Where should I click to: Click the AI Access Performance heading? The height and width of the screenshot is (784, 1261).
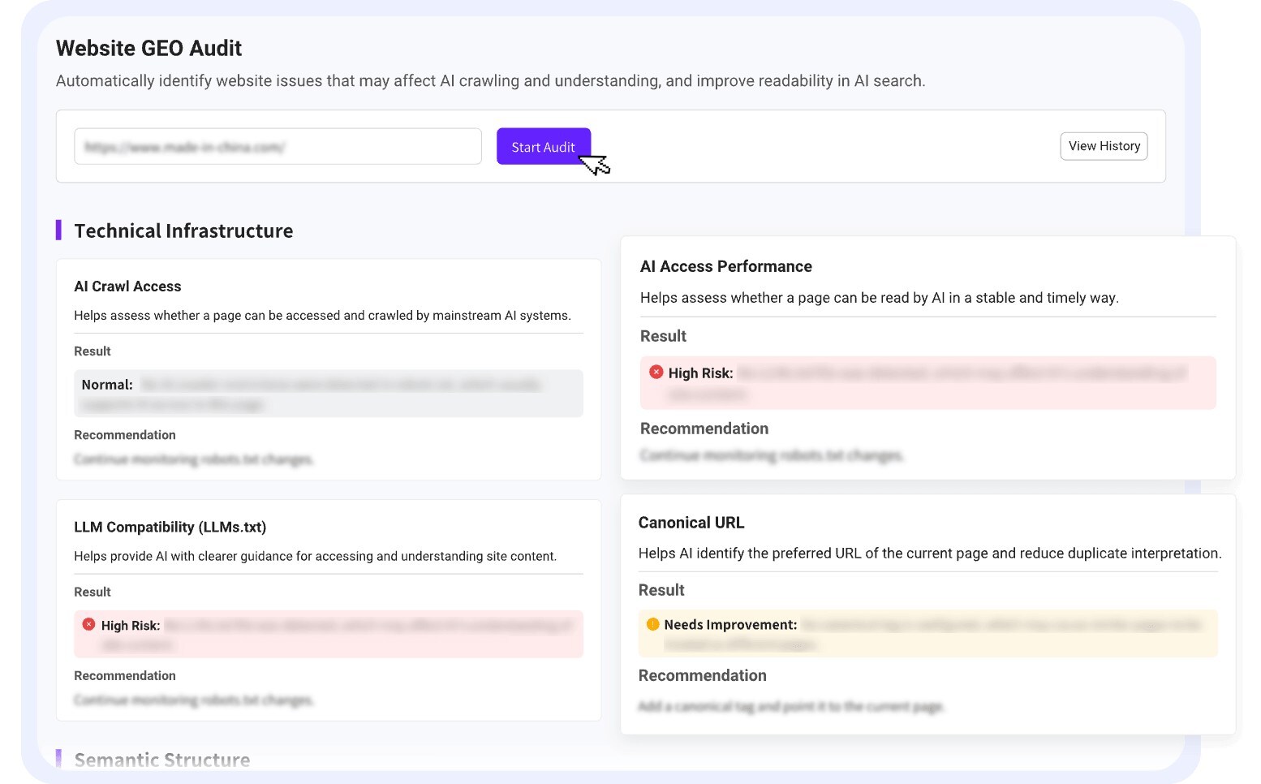pyautogui.click(x=725, y=266)
